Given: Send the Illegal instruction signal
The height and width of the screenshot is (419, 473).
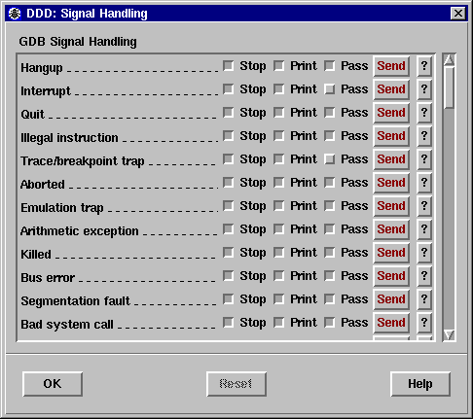Looking at the screenshot, I should pos(391,136).
